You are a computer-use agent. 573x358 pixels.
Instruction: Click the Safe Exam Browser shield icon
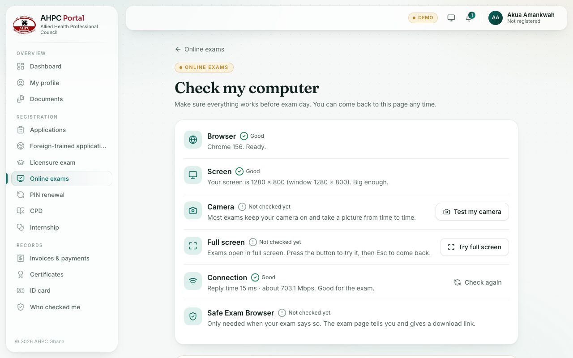coord(193,316)
